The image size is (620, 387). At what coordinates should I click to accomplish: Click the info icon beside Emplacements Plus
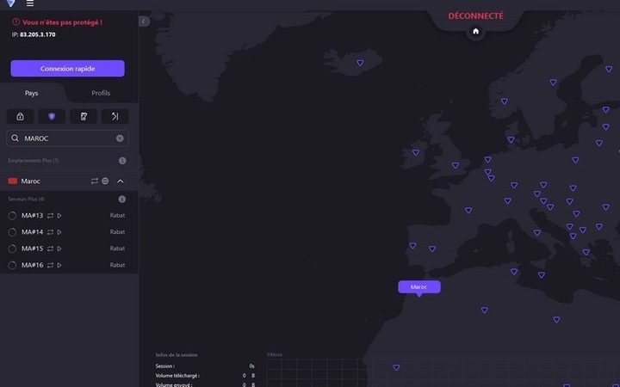(x=122, y=161)
